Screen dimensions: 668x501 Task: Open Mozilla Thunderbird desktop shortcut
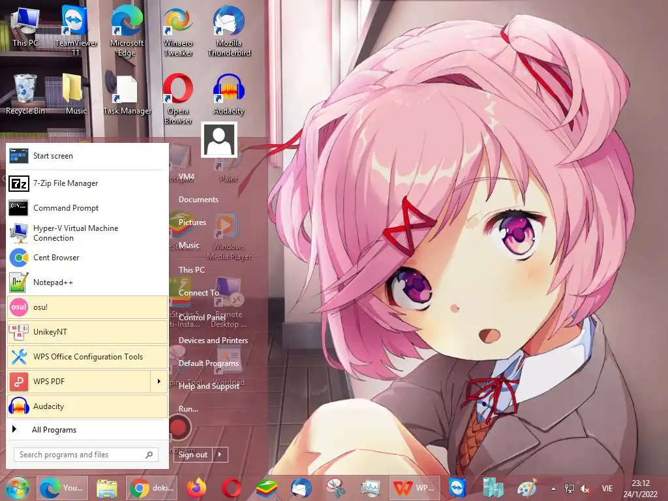pyautogui.click(x=229, y=30)
